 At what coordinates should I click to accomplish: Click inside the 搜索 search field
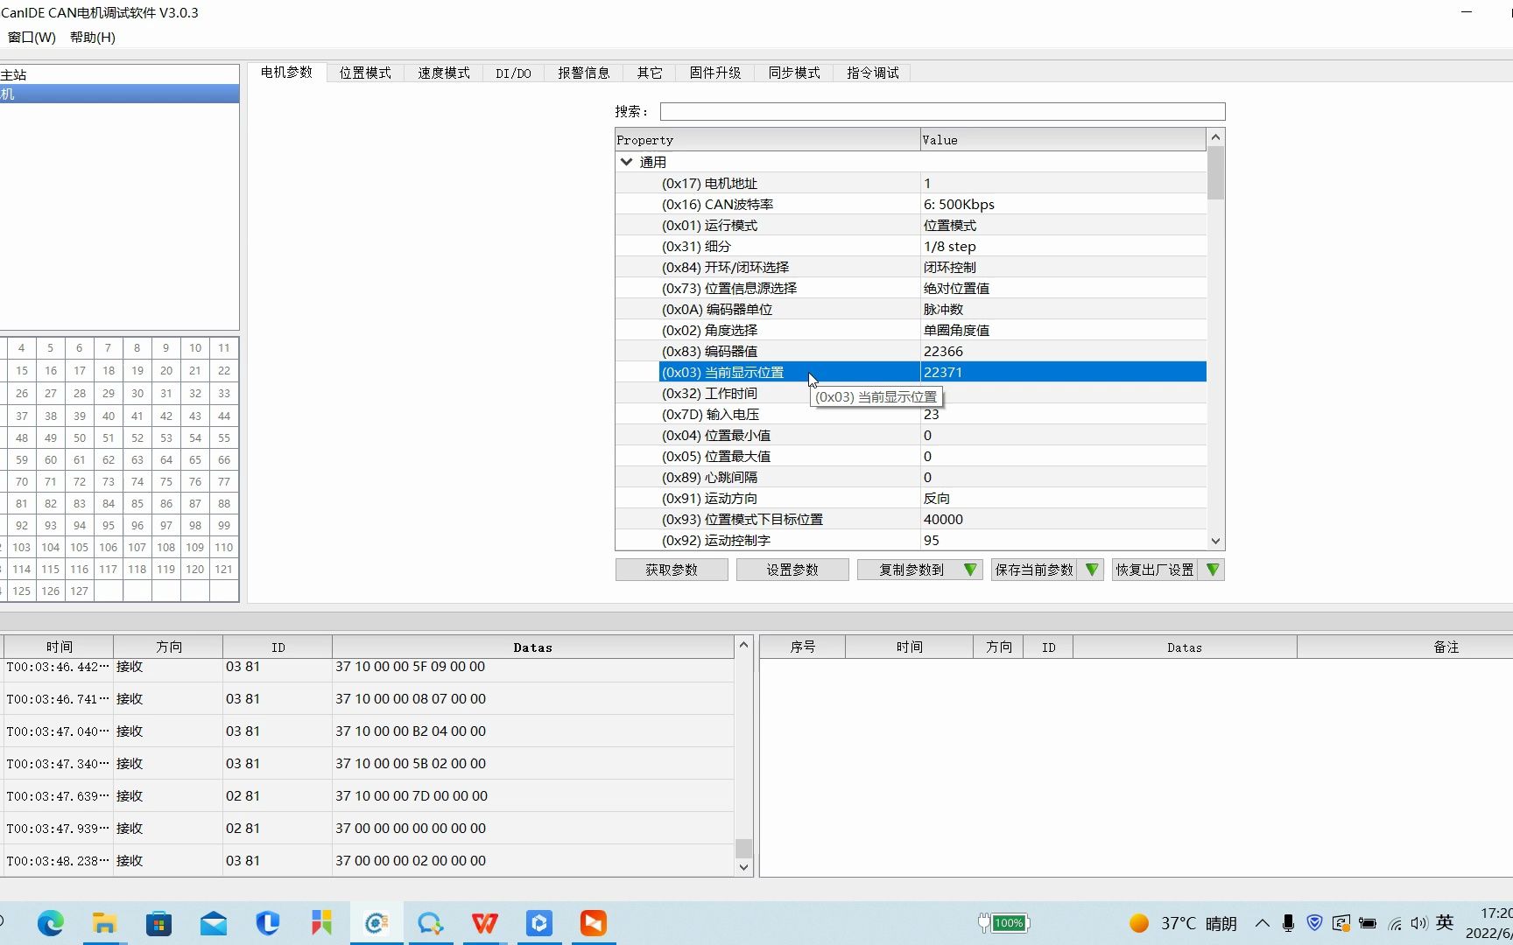click(x=941, y=111)
